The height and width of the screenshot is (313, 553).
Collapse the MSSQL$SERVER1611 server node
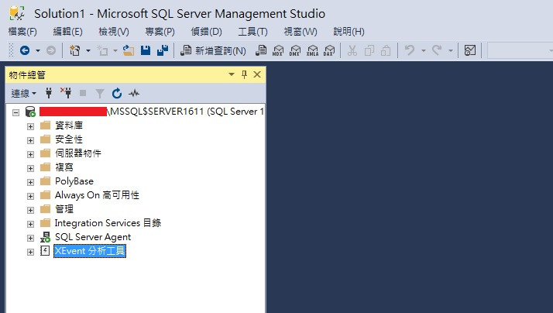coord(15,112)
